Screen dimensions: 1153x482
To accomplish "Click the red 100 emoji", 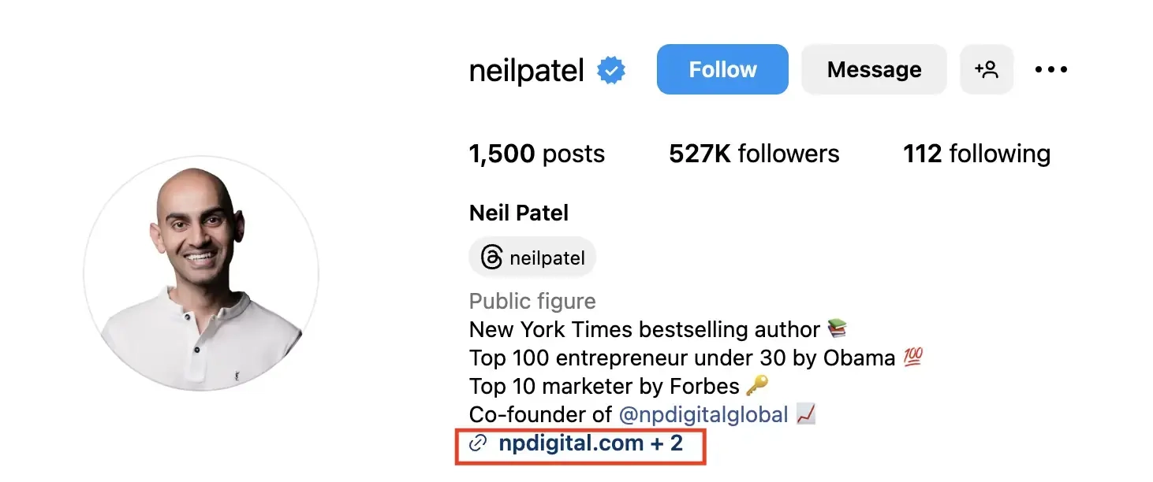I will point(913,358).
